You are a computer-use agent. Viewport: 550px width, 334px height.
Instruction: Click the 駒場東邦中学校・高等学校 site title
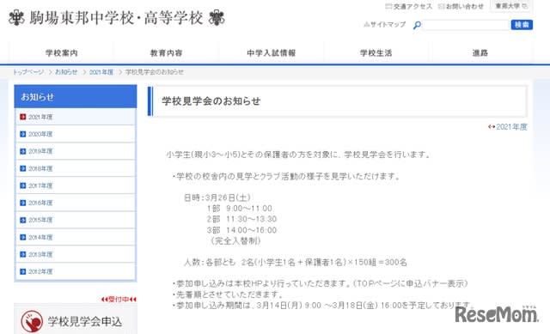pyautogui.click(x=116, y=17)
